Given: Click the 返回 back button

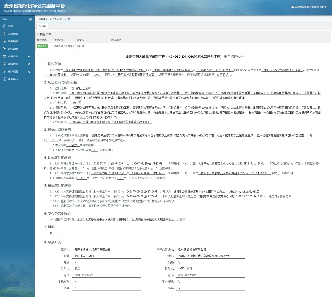Looking at the screenshot, I should click(43, 26).
